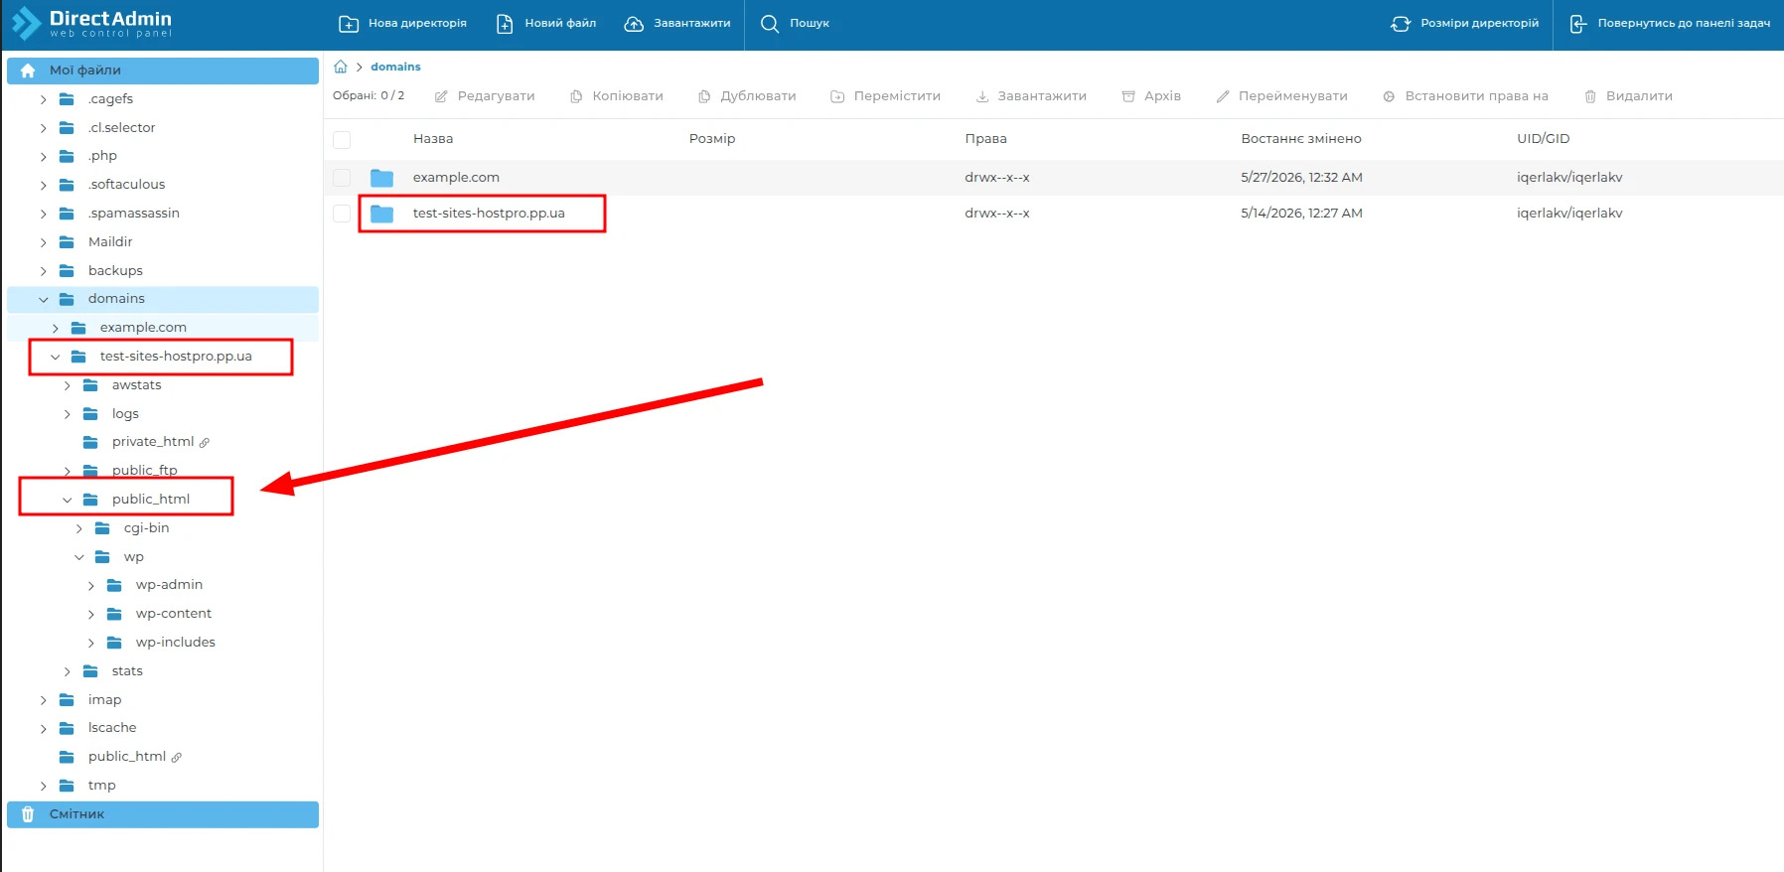Check the test-sites-hostpro.pp.ua row checkbox
The height and width of the screenshot is (872, 1784).
[x=342, y=214]
